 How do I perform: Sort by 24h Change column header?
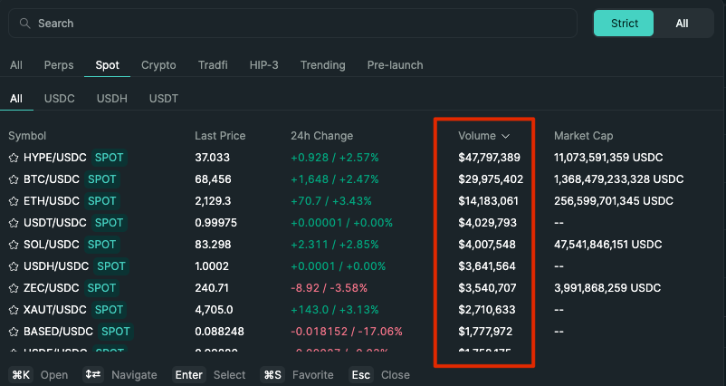point(321,136)
